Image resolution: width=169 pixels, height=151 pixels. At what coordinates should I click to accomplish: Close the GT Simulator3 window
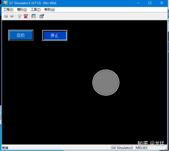tap(162, 3)
